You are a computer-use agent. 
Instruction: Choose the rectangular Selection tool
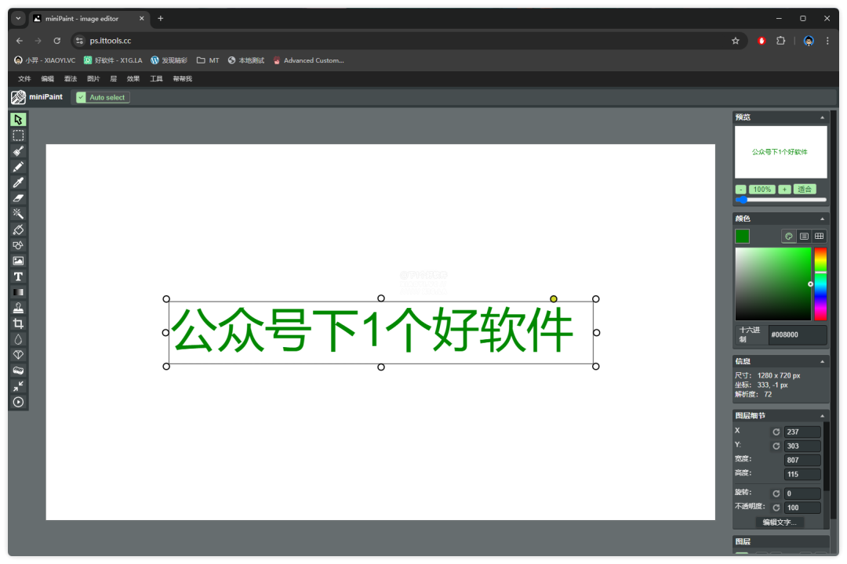click(x=18, y=136)
